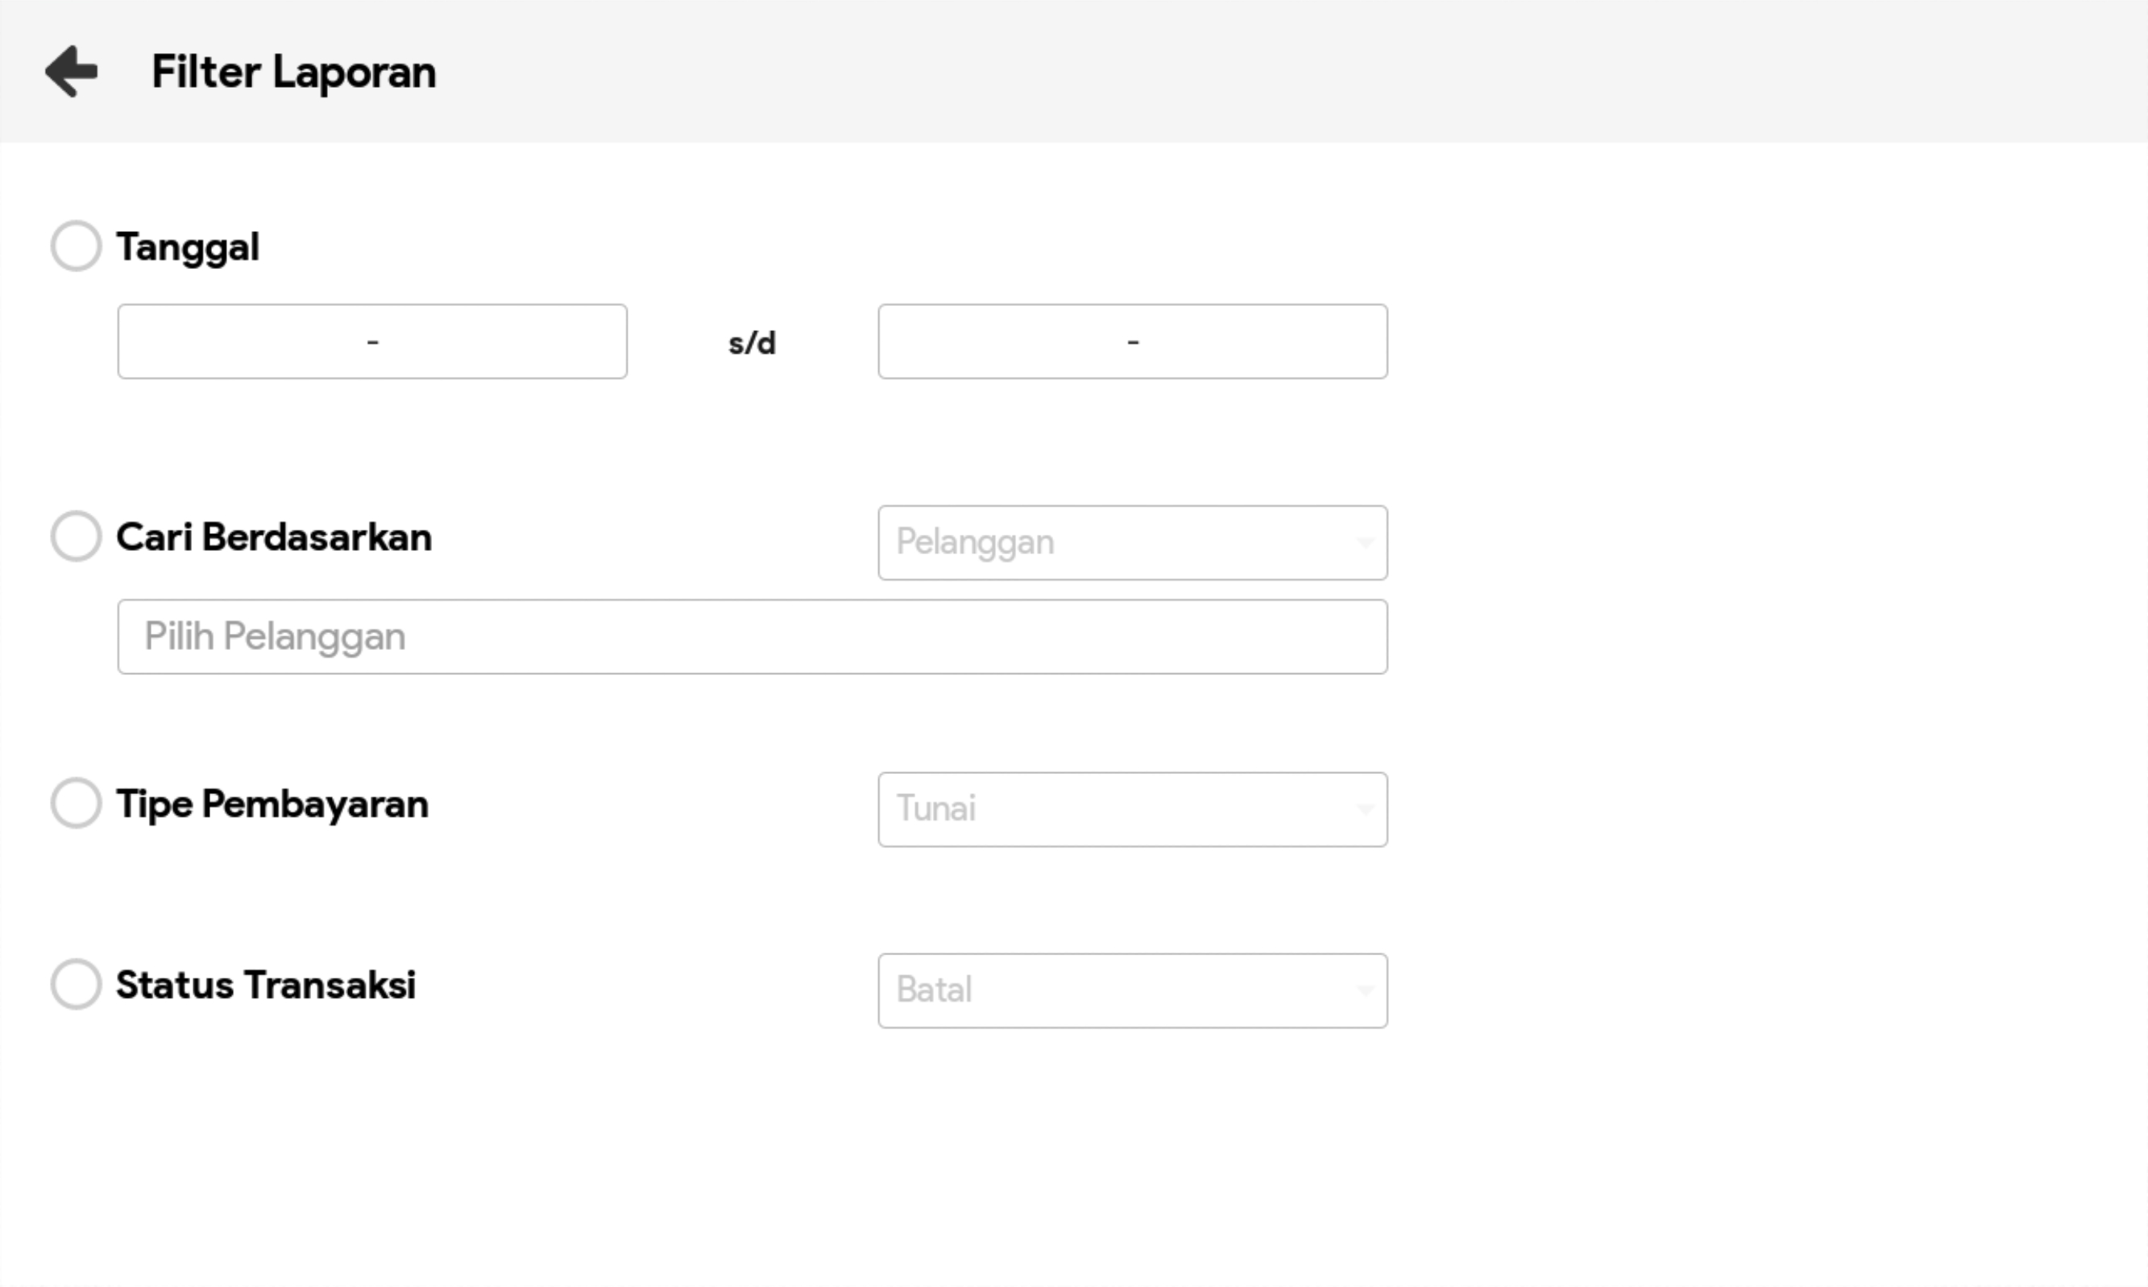Viewport: 2148px width, 1287px height.
Task: Focus the Pilih Pelanggan input field
Action: 753,636
